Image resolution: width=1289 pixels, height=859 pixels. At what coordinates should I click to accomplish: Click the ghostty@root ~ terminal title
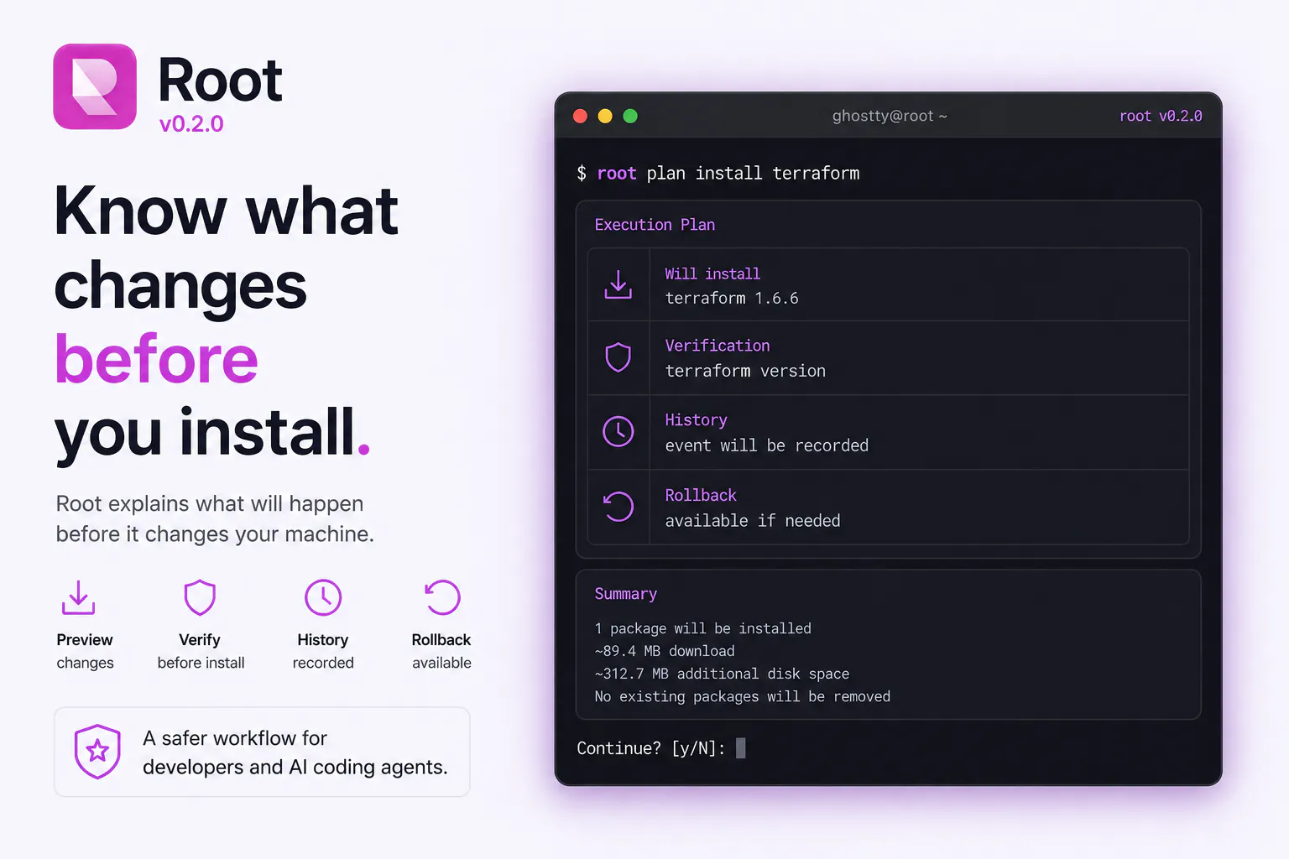click(890, 116)
